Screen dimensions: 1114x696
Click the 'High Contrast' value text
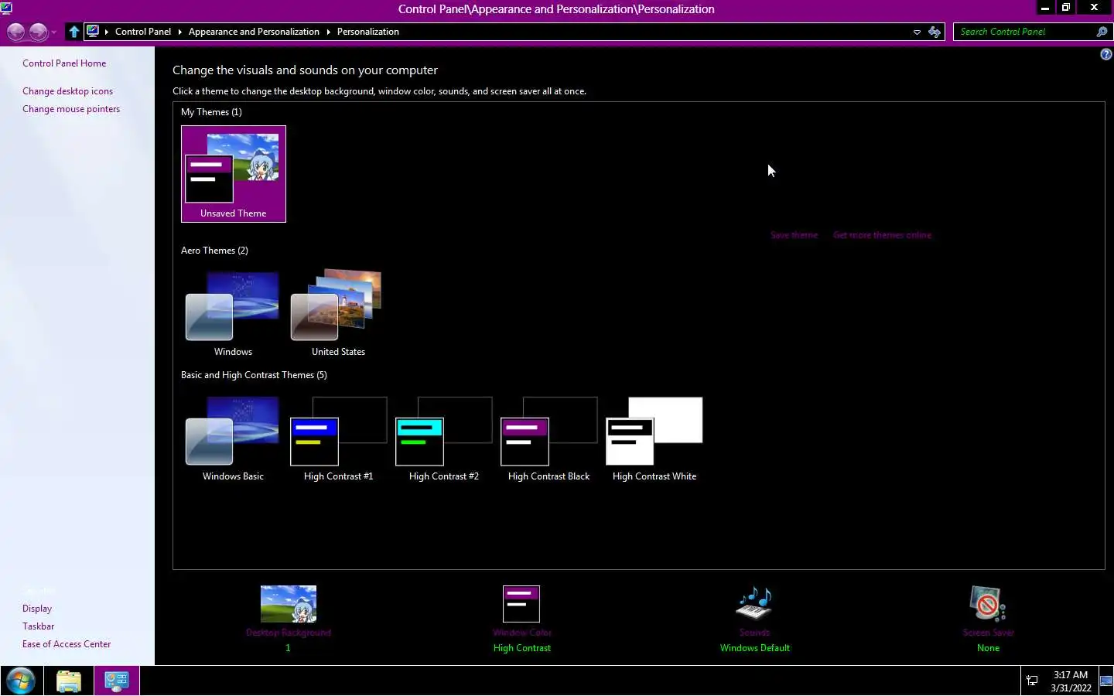pos(522,648)
